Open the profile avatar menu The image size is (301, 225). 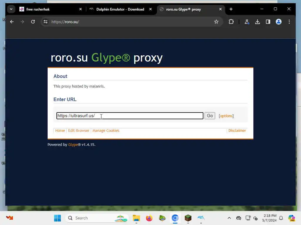[x=279, y=22]
